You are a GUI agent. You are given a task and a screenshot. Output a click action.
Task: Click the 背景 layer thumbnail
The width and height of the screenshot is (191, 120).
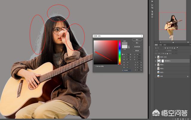(158, 76)
